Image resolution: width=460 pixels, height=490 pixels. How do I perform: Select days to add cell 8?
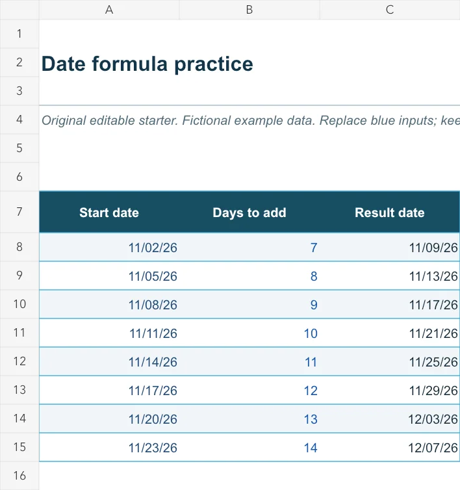click(249, 276)
